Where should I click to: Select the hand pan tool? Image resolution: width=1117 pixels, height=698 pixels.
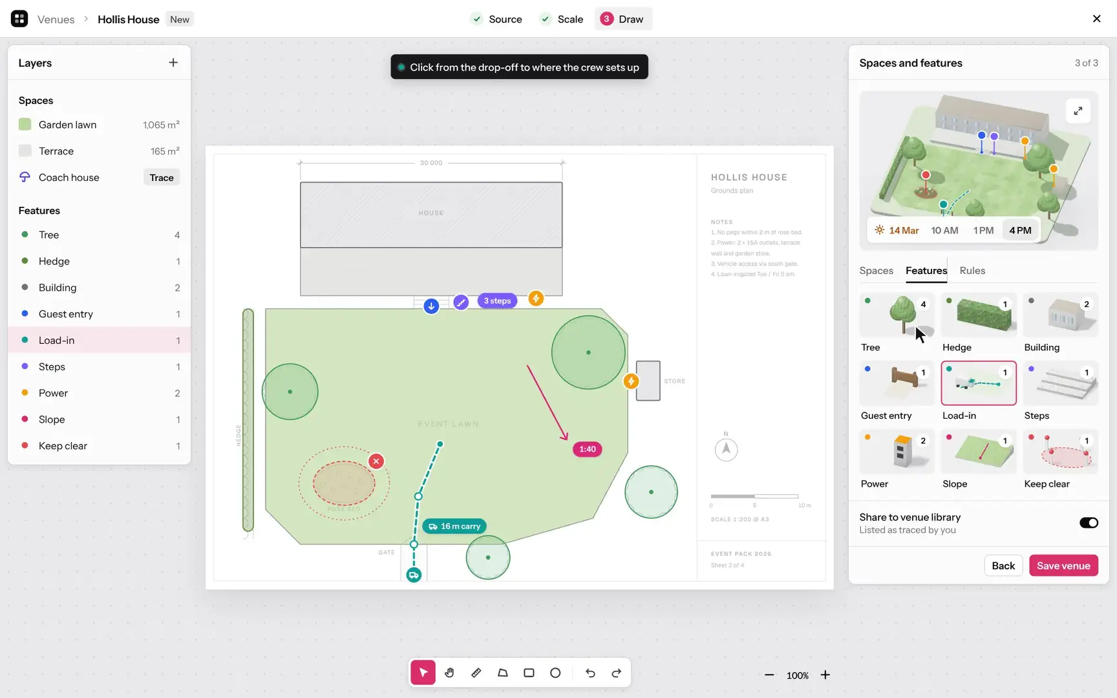pyautogui.click(x=449, y=673)
